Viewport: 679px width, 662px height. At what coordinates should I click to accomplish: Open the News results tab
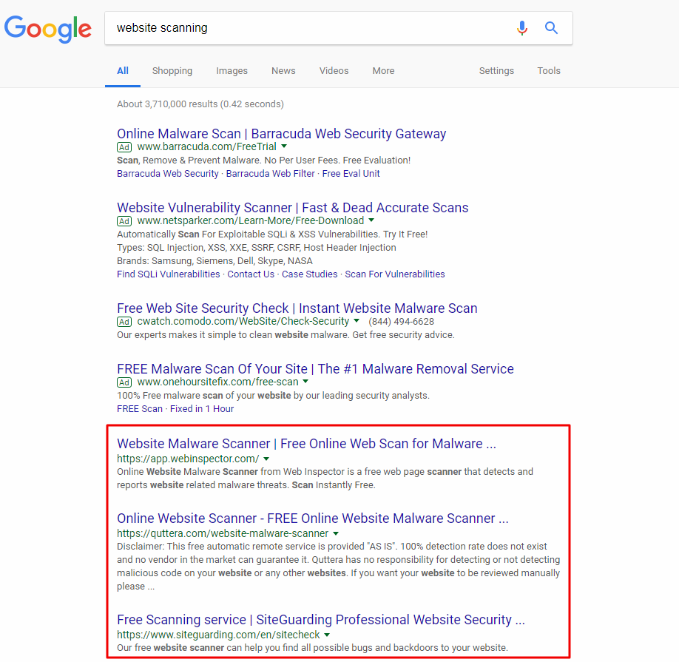[x=283, y=70]
